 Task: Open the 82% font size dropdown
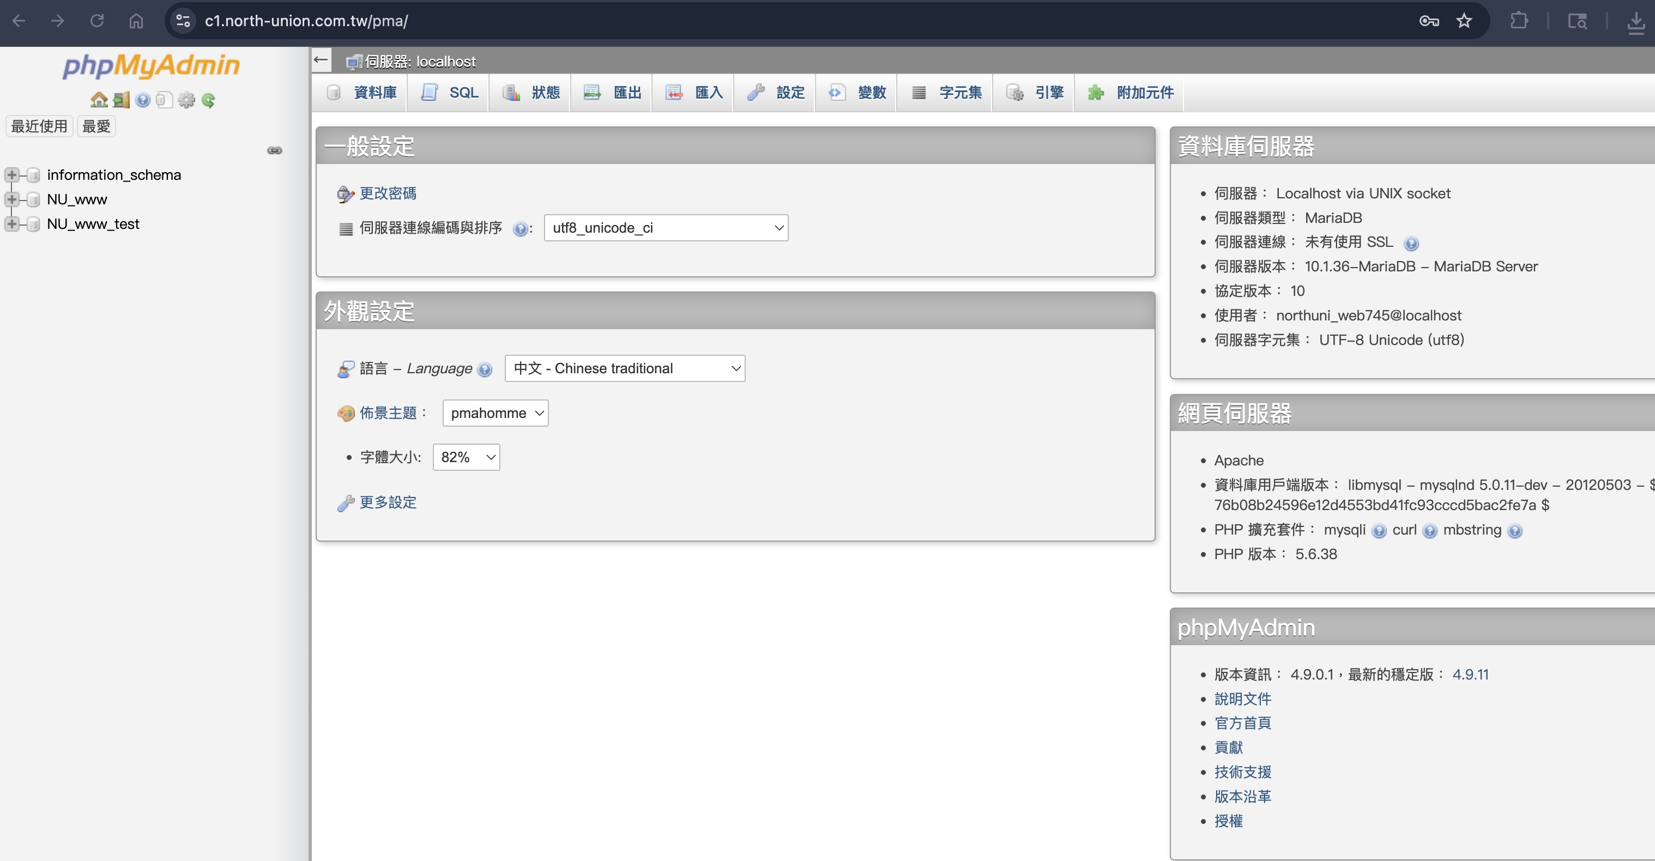467,457
